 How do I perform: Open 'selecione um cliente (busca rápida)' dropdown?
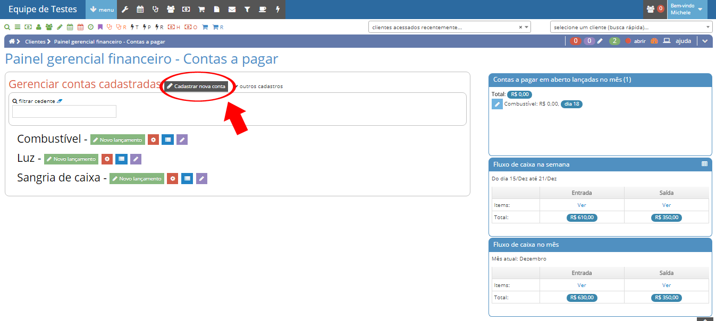pyautogui.click(x=631, y=27)
